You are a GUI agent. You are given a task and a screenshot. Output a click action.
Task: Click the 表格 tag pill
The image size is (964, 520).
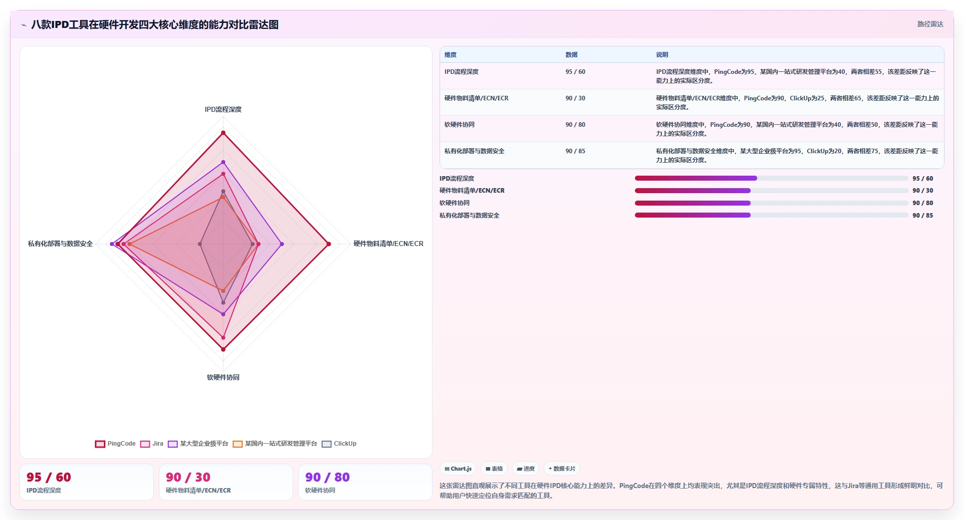tap(494, 469)
